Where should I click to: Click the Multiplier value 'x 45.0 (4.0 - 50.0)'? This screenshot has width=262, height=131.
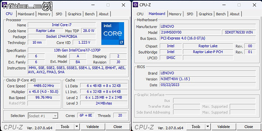tap(44, 92)
